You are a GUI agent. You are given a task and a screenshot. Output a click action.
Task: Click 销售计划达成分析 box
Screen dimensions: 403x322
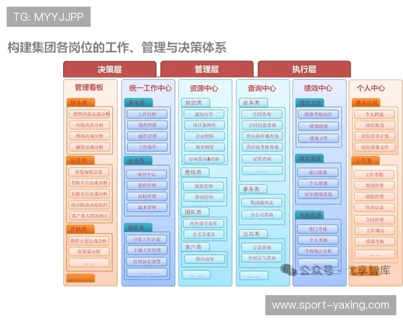tap(89, 241)
